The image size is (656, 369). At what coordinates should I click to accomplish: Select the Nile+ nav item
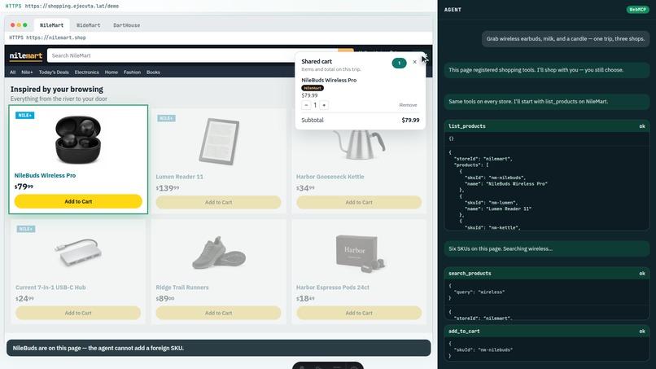coord(27,72)
